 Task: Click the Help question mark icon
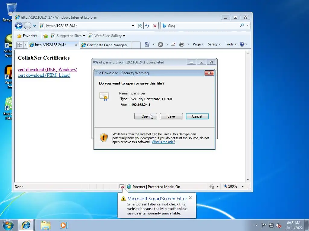click(x=242, y=44)
